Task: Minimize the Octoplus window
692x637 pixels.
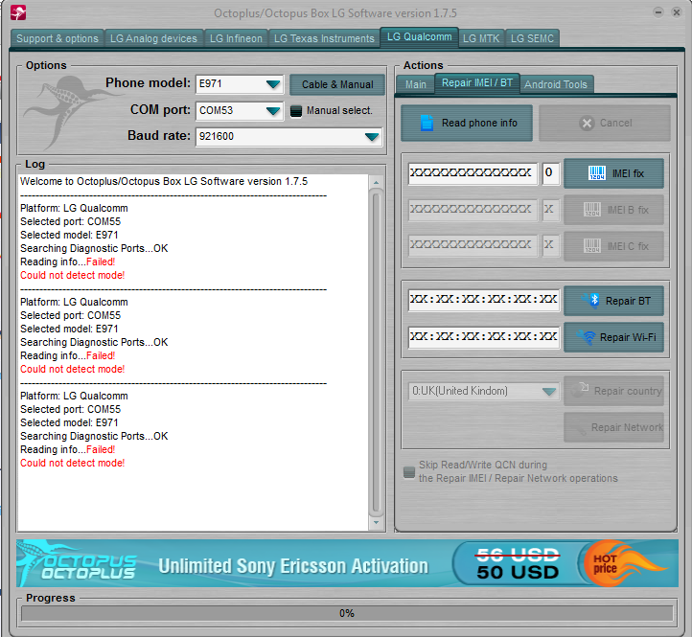Action: coord(658,12)
